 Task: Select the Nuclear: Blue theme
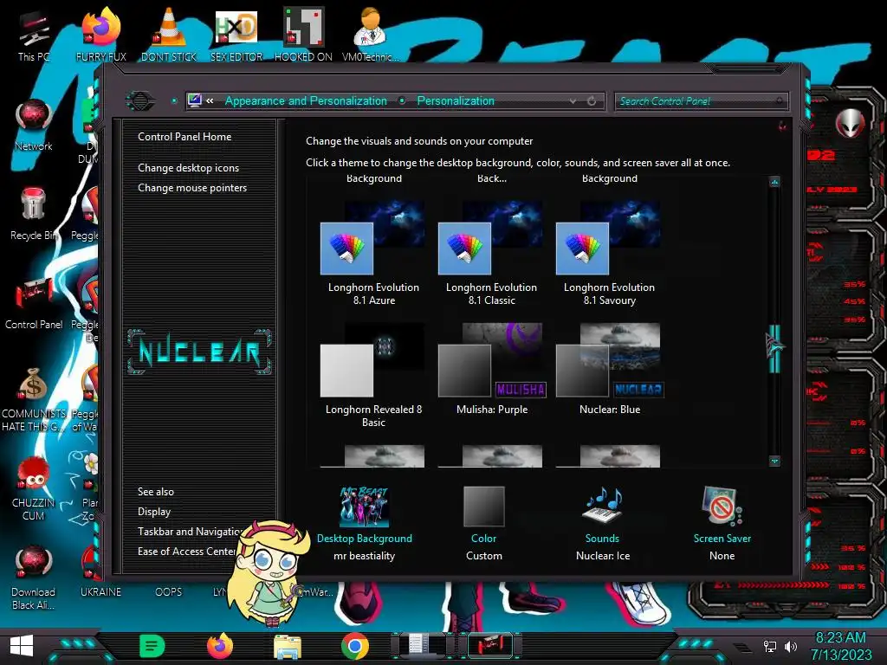point(609,370)
